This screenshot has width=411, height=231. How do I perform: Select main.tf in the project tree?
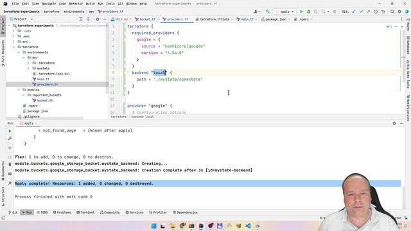tap(43, 79)
